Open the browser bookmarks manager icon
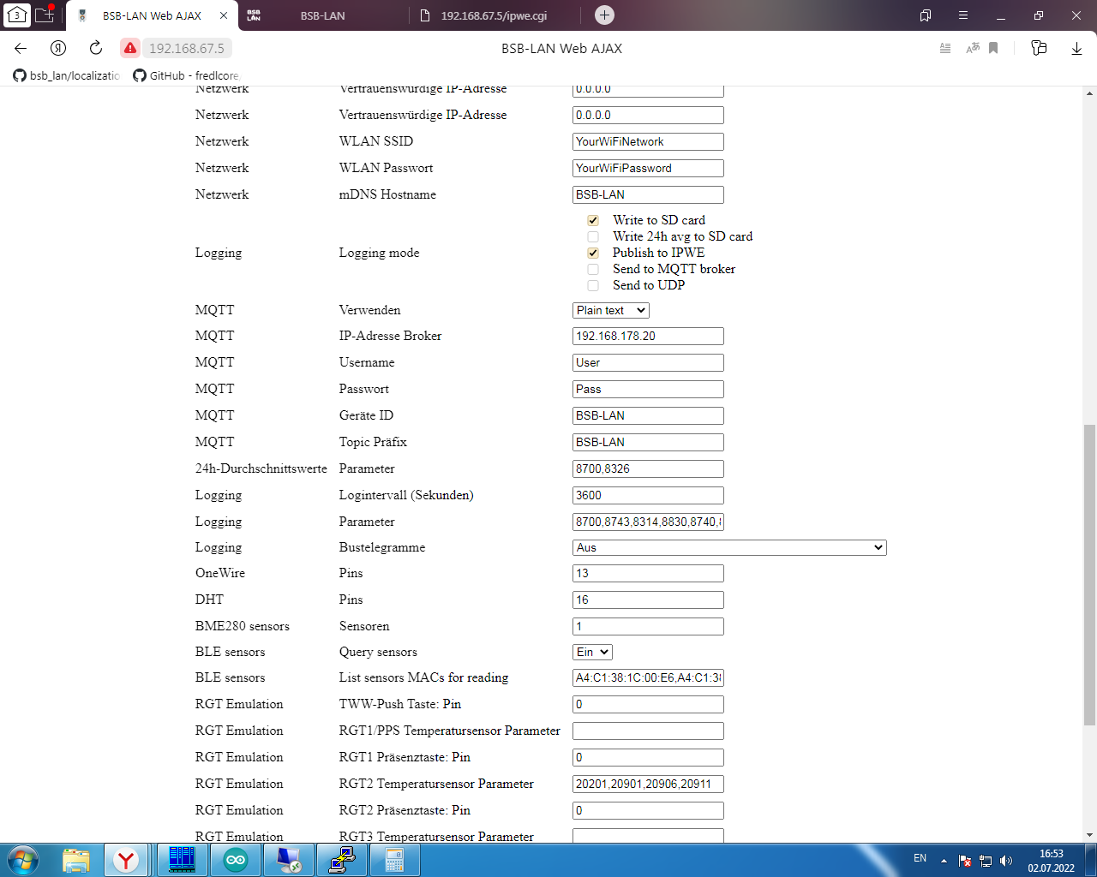 pos(926,15)
